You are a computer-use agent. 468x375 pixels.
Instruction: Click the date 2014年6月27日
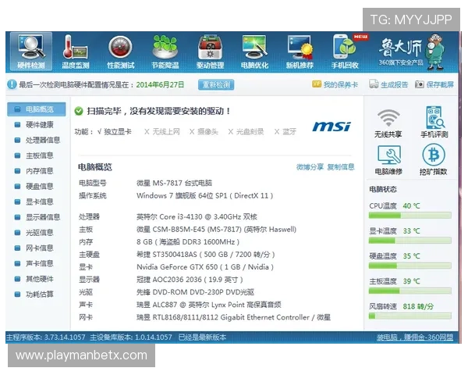tap(160, 84)
